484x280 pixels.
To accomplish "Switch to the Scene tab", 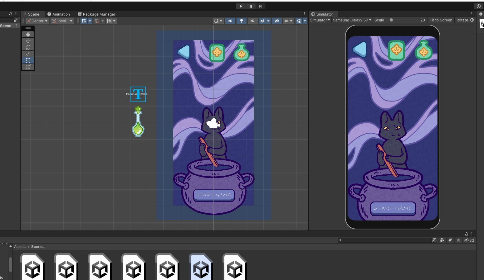I will [x=31, y=14].
